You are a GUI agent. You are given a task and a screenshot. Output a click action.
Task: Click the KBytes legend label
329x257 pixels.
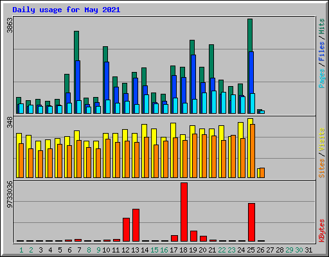[321, 231]
